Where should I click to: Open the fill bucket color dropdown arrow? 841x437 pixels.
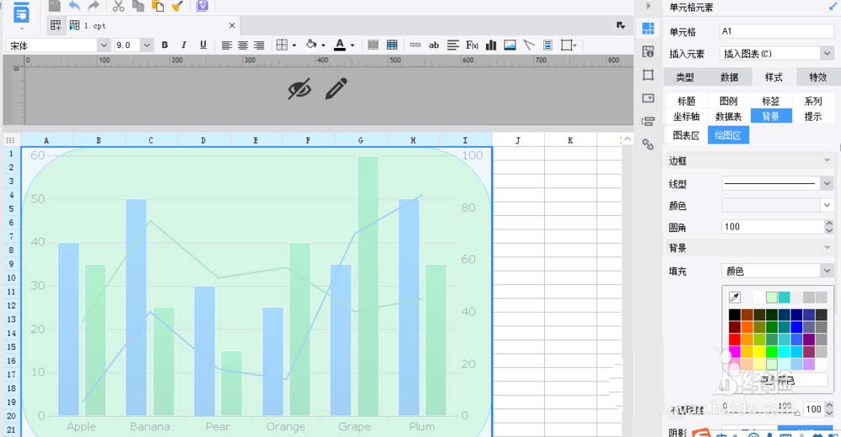324,45
